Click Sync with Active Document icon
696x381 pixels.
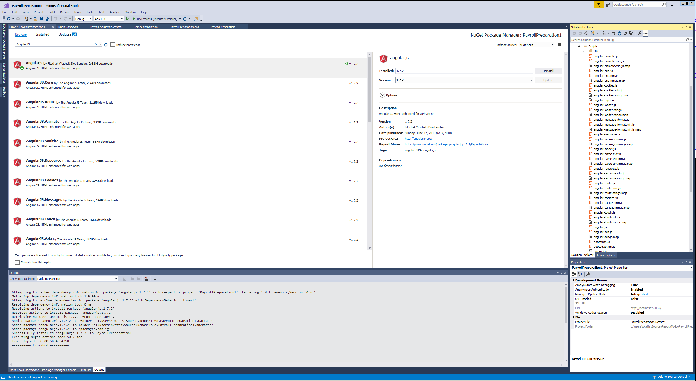(613, 33)
